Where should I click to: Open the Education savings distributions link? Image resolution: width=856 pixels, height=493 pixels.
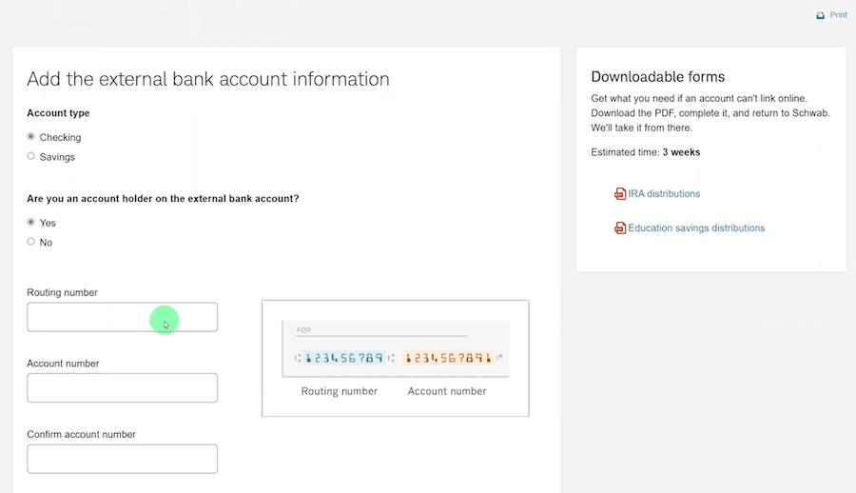[696, 228]
